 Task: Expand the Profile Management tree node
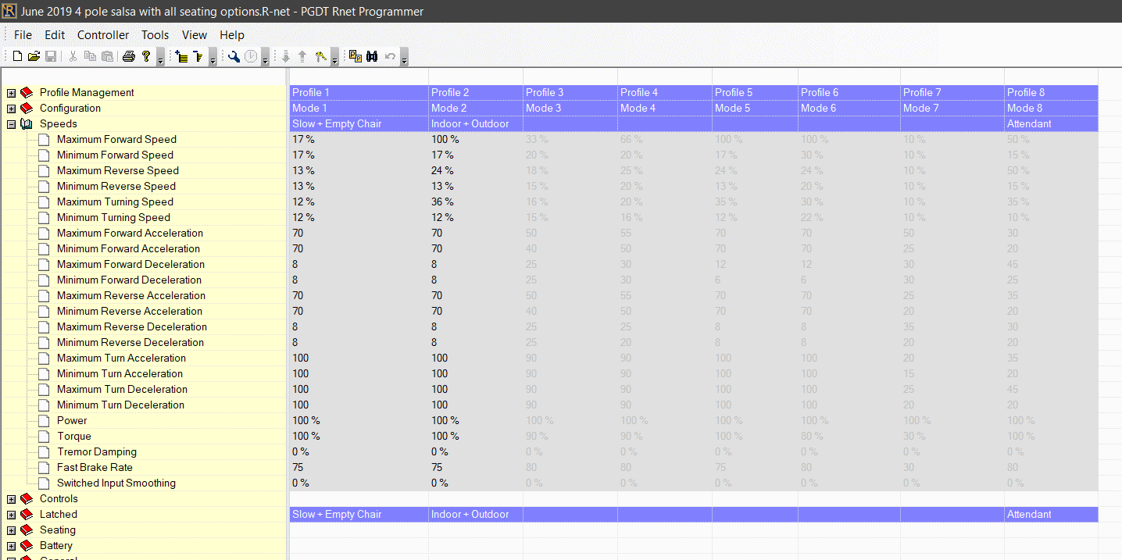pos(12,93)
